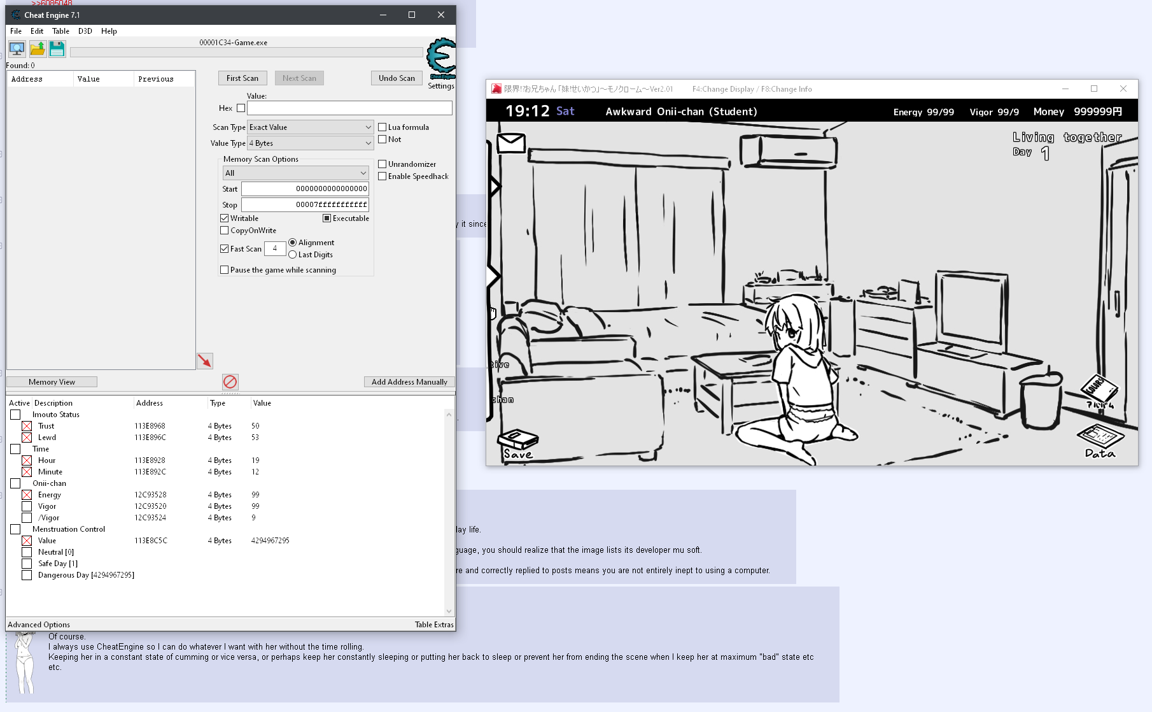Toggle the Time group checkbox
The height and width of the screenshot is (712, 1152).
pyautogui.click(x=15, y=449)
